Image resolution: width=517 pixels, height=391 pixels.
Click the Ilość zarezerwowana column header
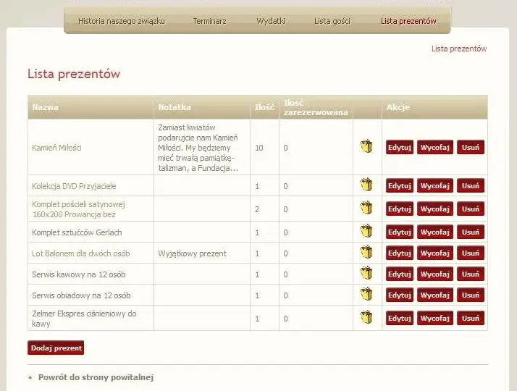[x=316, y=107]
